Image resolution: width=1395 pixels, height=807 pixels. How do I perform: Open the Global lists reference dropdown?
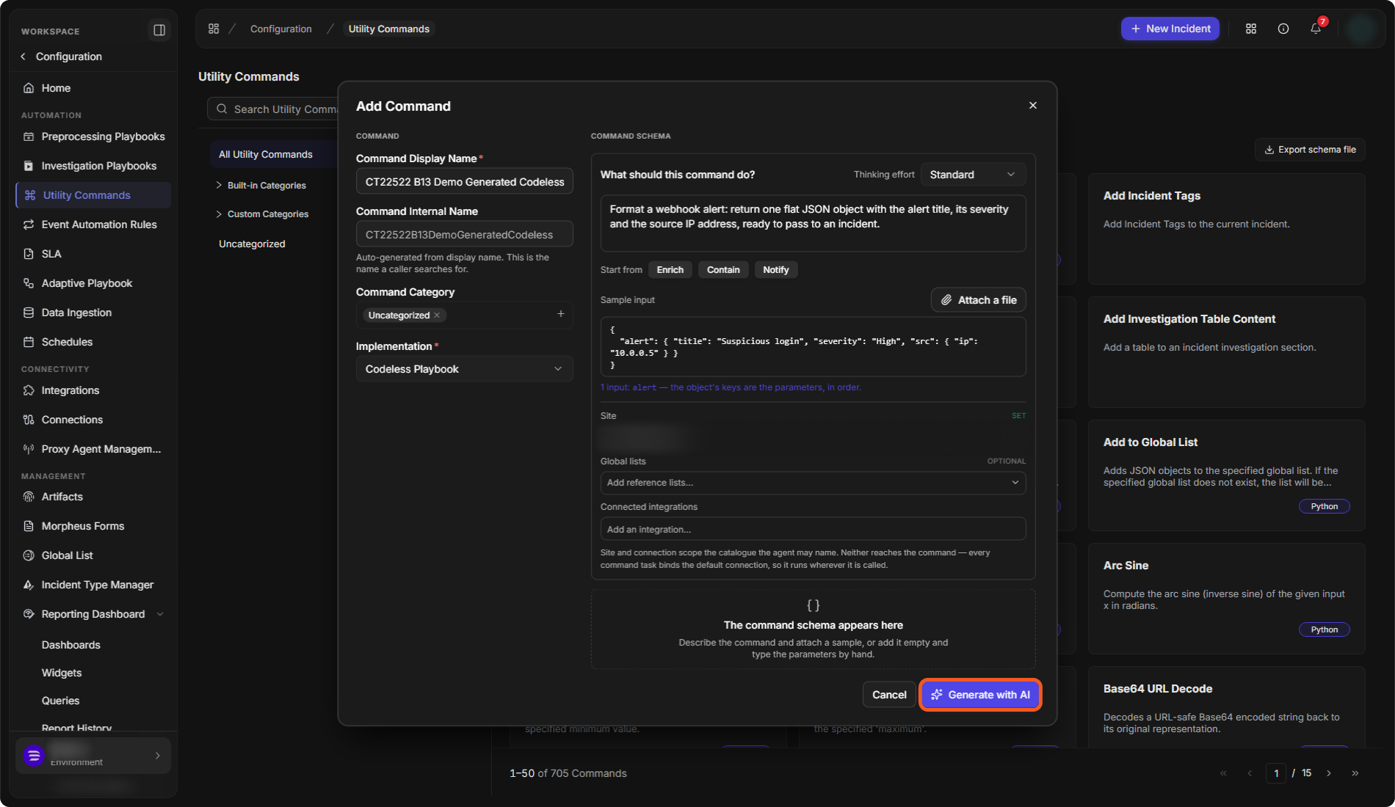[813, 483]
